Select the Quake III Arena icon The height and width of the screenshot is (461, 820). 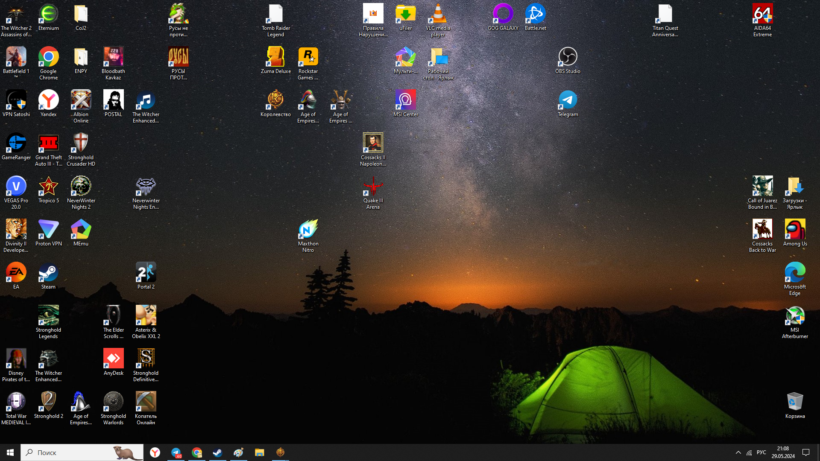pos(373,186)
